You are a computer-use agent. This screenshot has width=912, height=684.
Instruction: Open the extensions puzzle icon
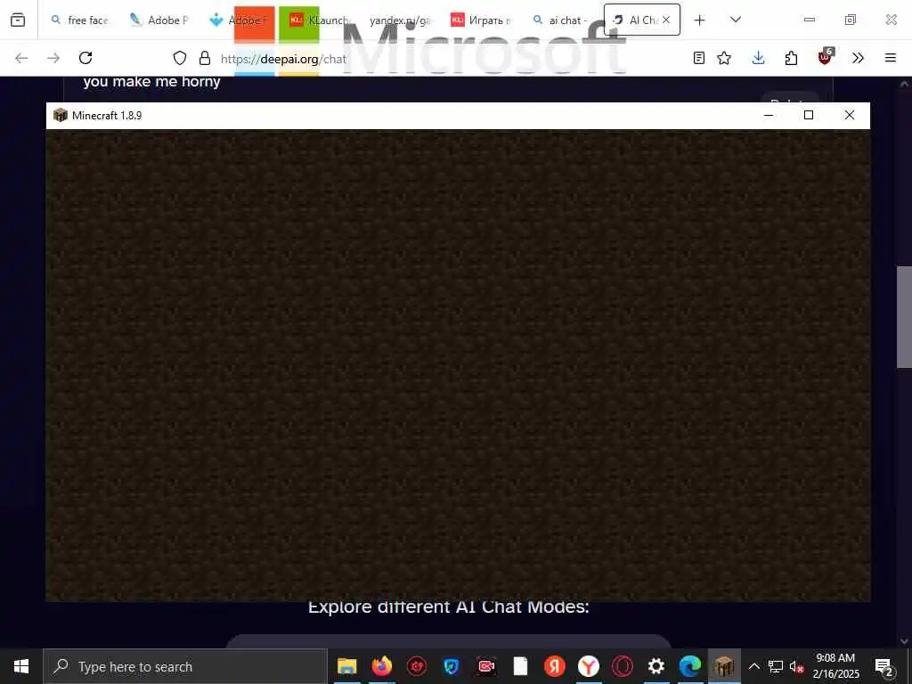pos(791,58)
